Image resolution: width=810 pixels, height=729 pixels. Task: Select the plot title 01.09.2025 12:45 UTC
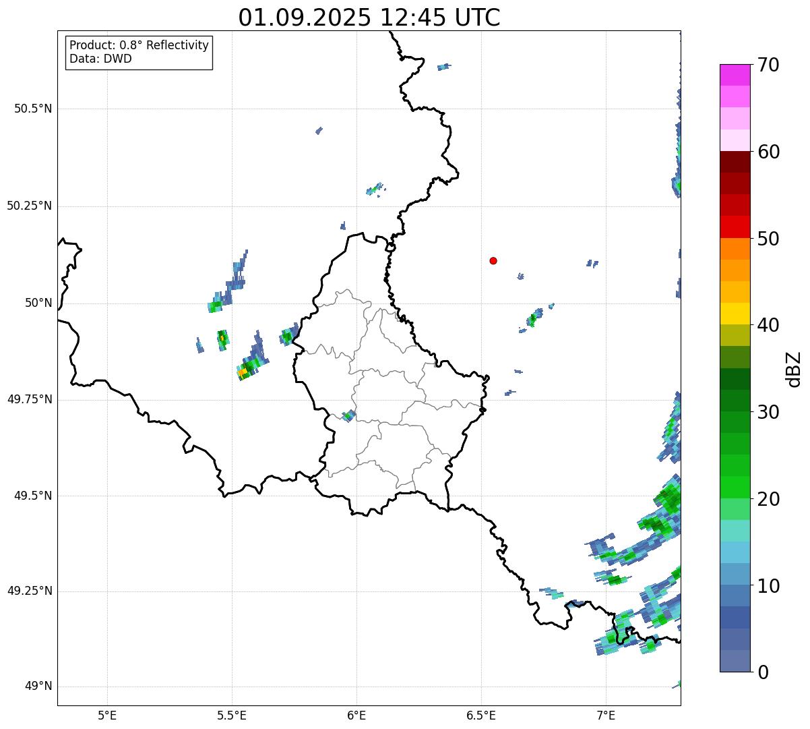click(369, 18)
